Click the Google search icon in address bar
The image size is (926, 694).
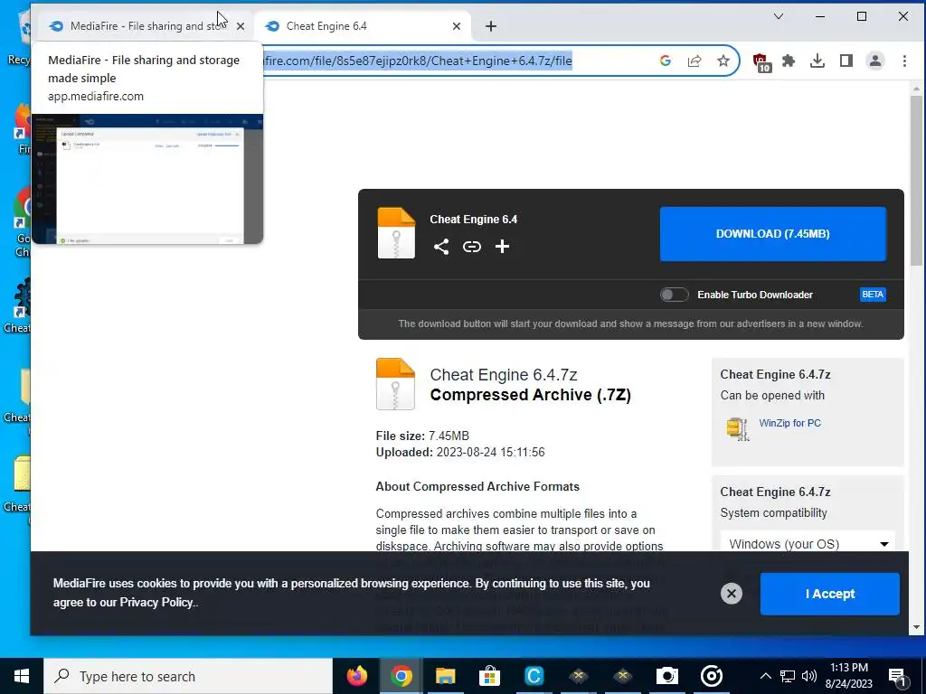(x=666, y=61)
